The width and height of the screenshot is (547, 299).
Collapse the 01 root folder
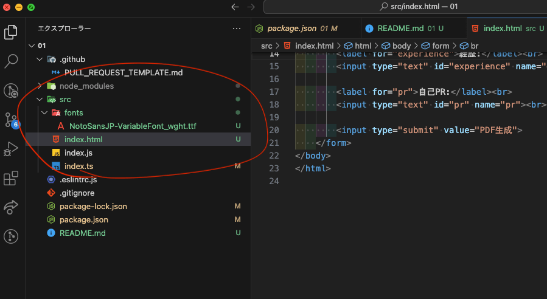tap(32, 46)
